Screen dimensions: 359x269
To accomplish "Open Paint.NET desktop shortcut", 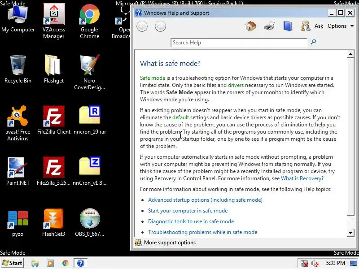I will (18, 171).
